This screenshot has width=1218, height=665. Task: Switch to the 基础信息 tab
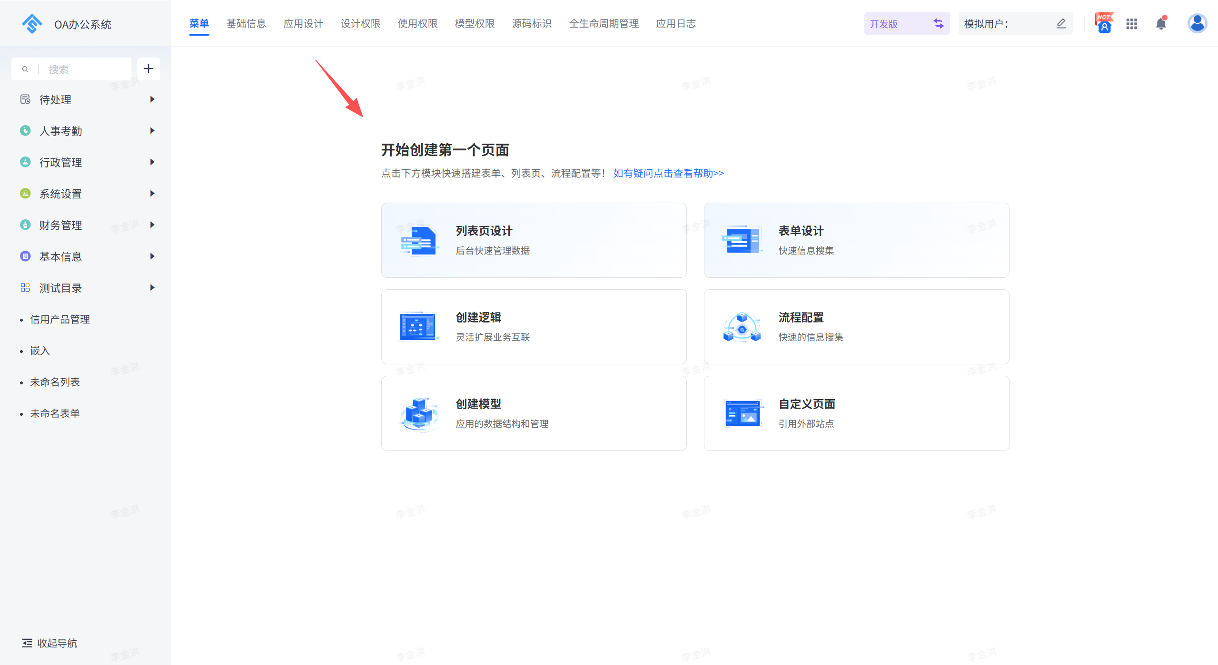pyautogui.click(x=246, y=23)
